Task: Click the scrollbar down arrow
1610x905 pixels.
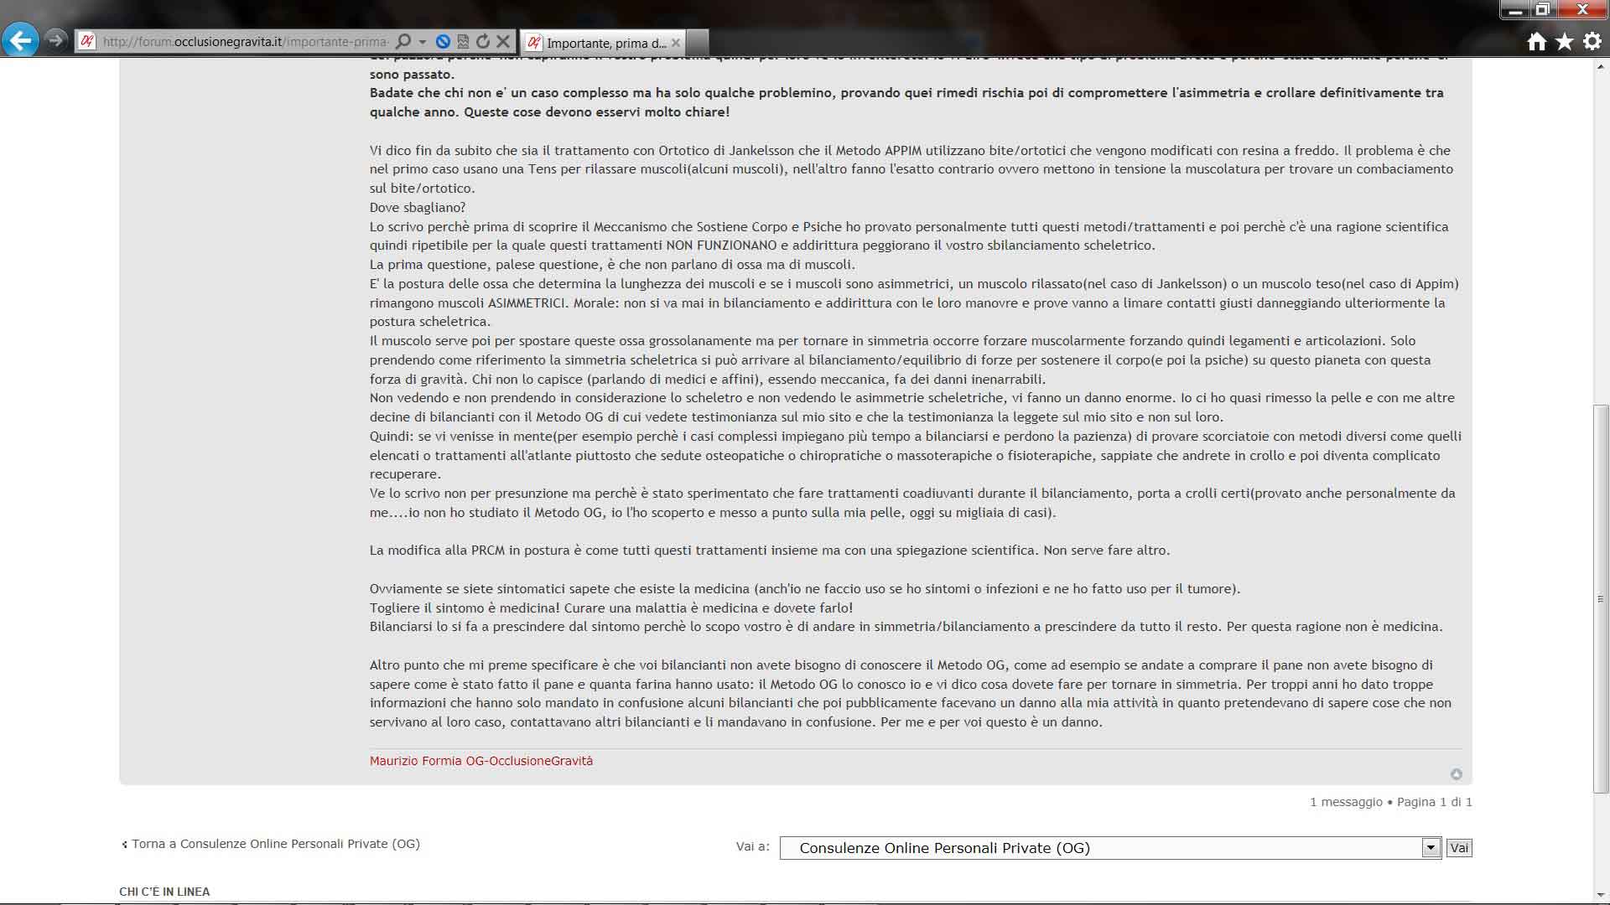Action: pyautogui.click(x=1601, y=894)
